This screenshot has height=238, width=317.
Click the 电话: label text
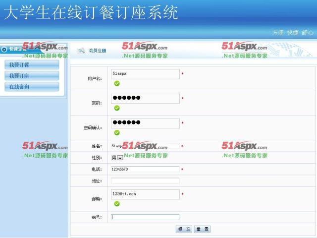point(97,169)
